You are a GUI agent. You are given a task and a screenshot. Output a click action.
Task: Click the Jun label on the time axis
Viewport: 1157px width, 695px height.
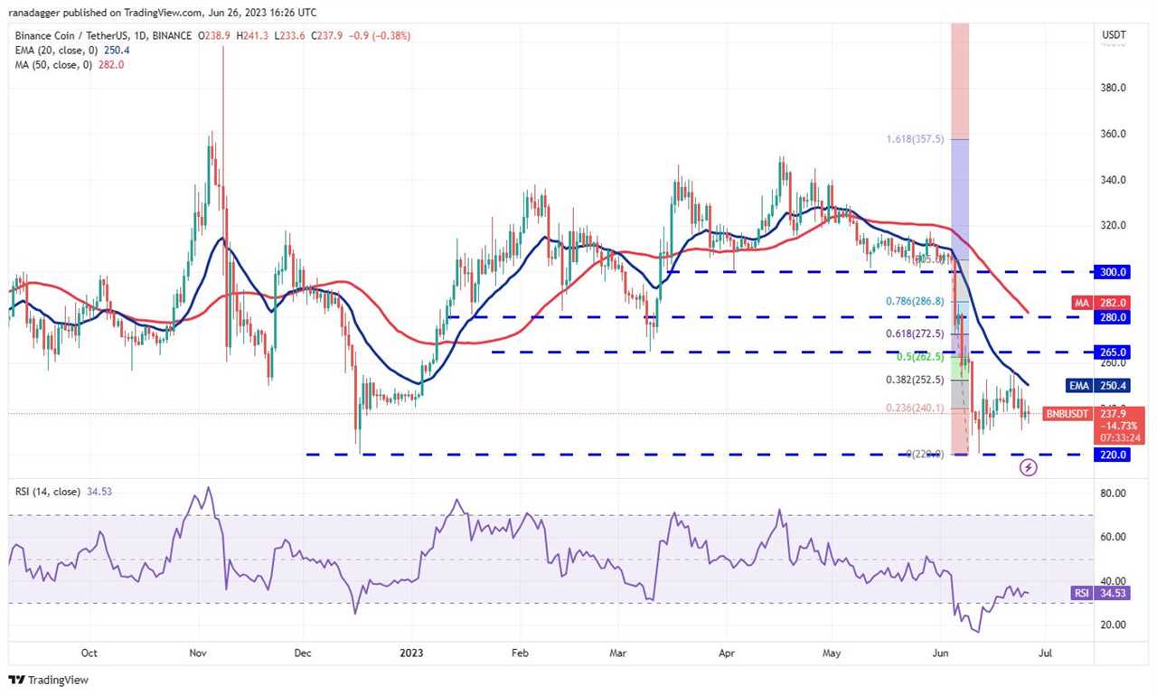(x=941, y=651)
